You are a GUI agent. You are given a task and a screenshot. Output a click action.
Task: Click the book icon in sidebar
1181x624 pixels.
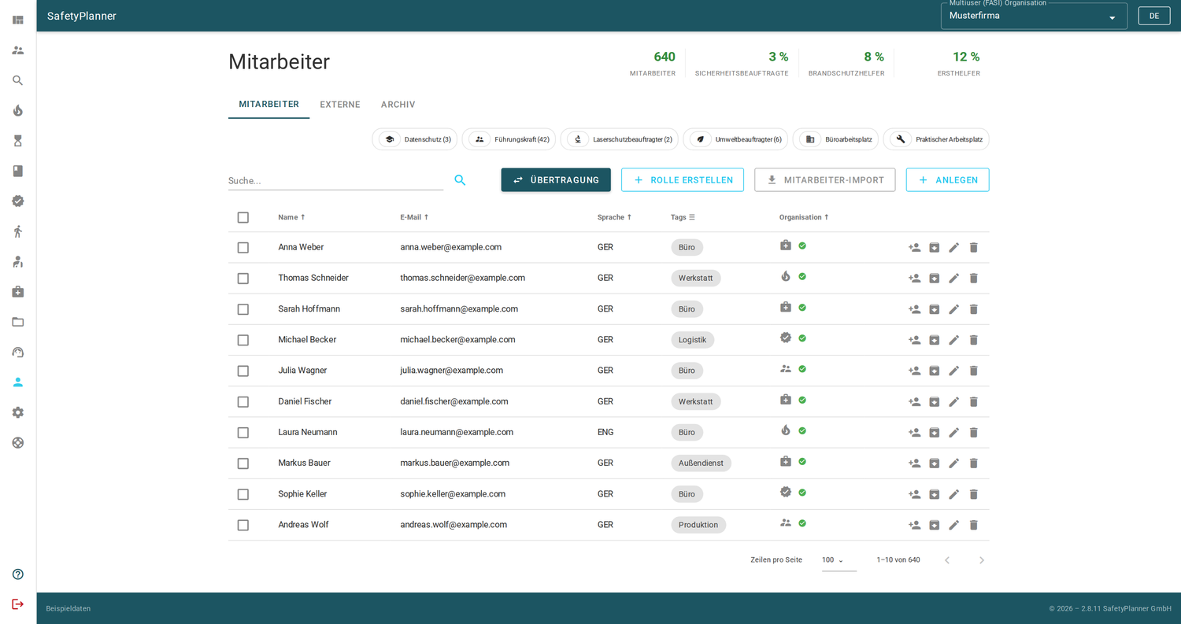[18, 171]
